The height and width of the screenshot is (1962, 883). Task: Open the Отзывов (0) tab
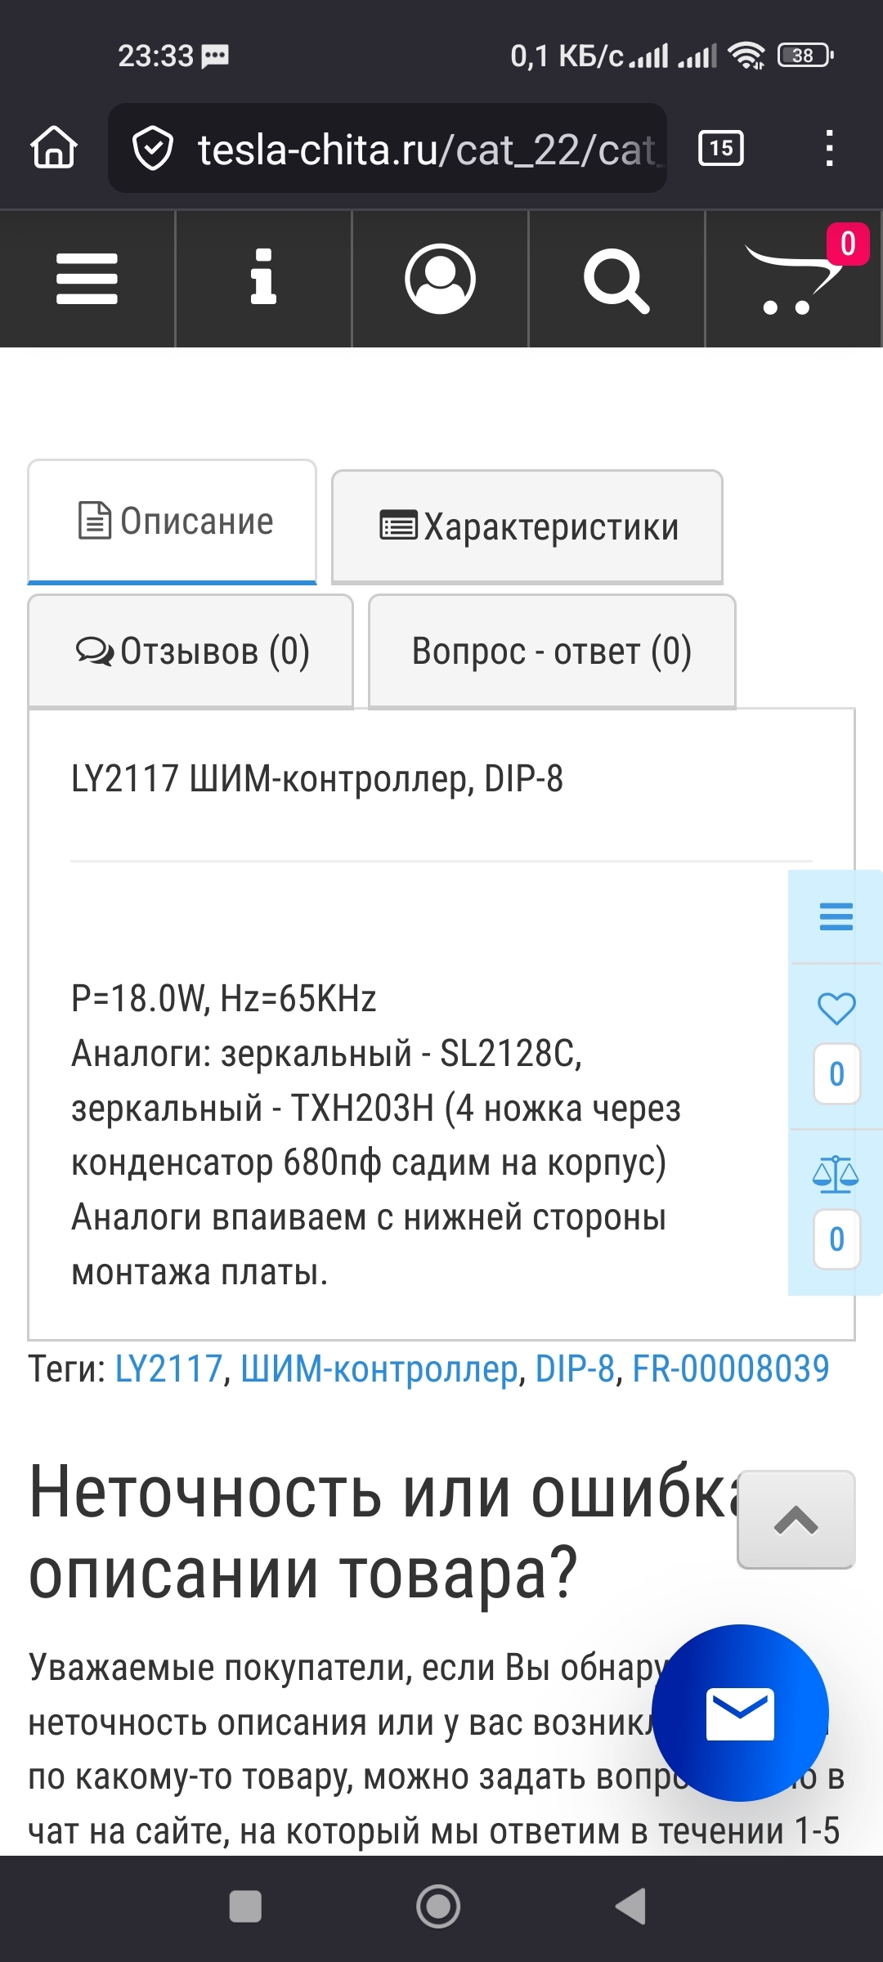190,652
